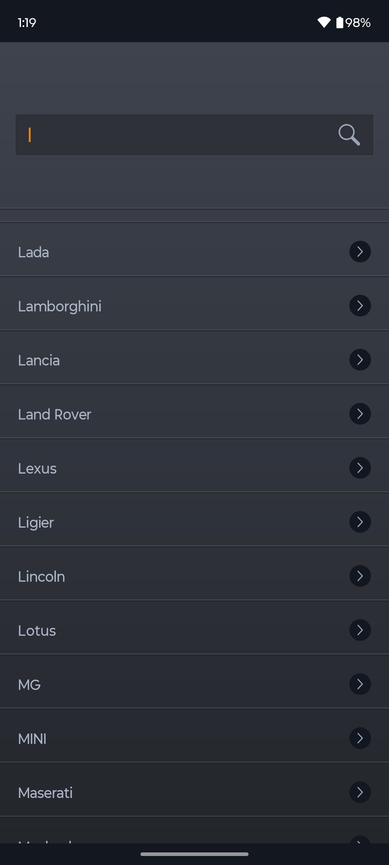Viewport: 389px width, 865px height.
Task: Tap the home gesture bar
Action: [x=194, y=854]
